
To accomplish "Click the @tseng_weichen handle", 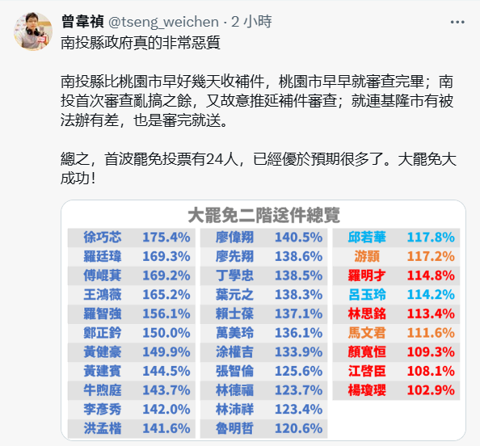I will click(x=164, y=22).
